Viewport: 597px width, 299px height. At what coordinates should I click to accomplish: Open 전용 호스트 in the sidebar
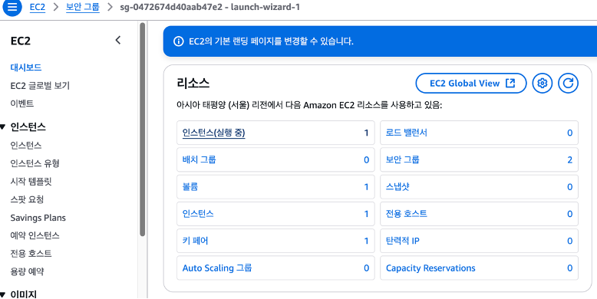coord(31,253)
